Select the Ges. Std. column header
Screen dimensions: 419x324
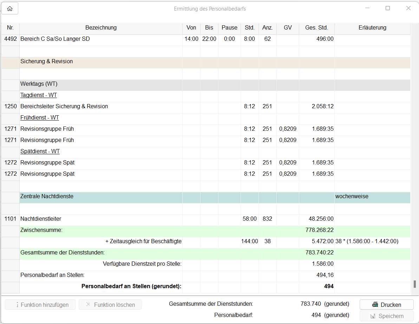coord(316,28)
